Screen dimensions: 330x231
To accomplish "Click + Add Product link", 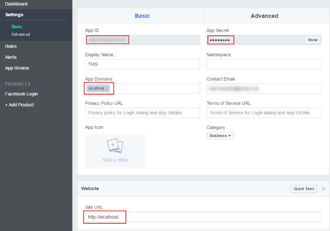I will pyautogui.click(x=20, y=105).
